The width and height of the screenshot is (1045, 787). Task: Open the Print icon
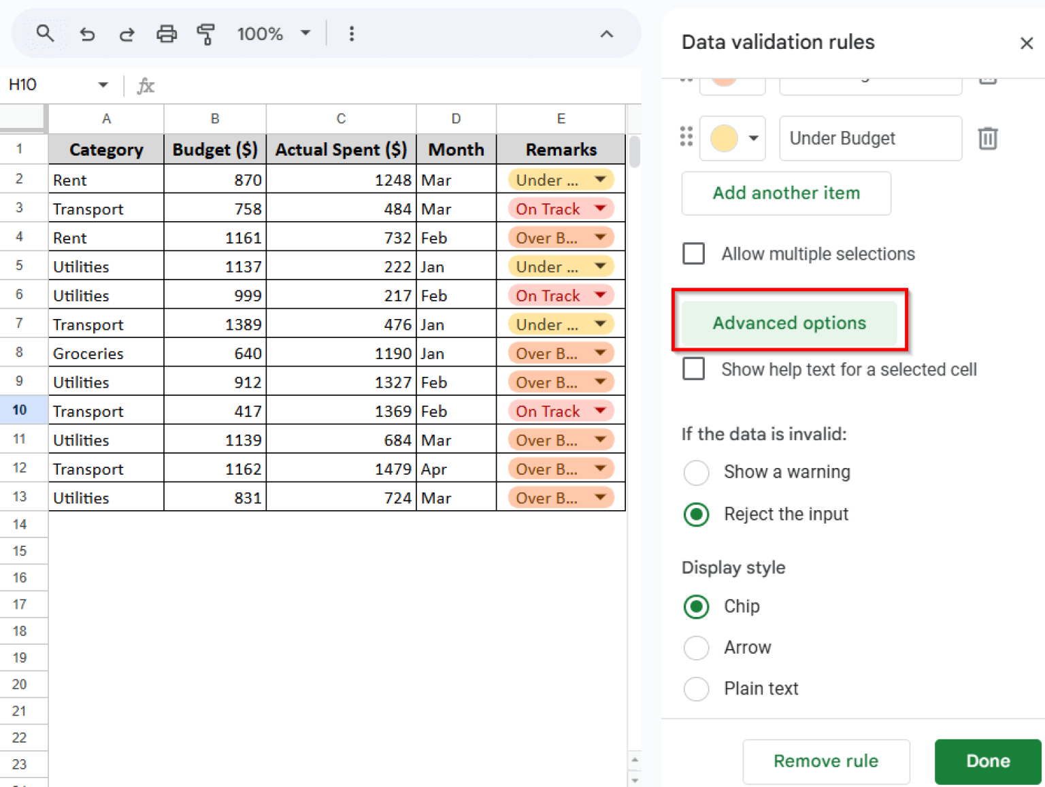tap(167, 33)
